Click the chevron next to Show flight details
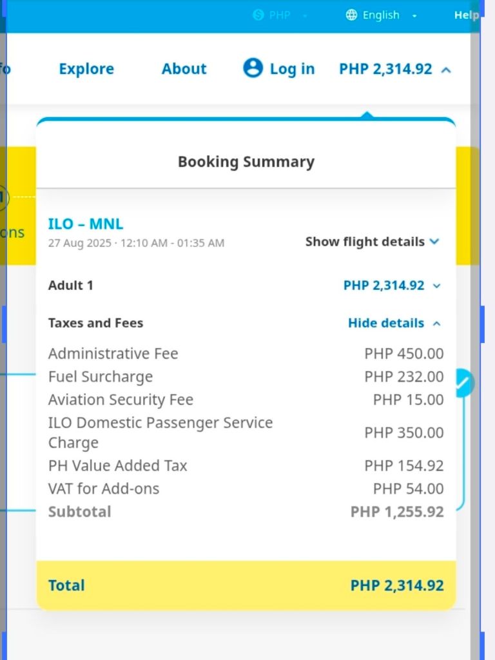Image resolution: width=495 pixels, height=660 pixels. 434,242
